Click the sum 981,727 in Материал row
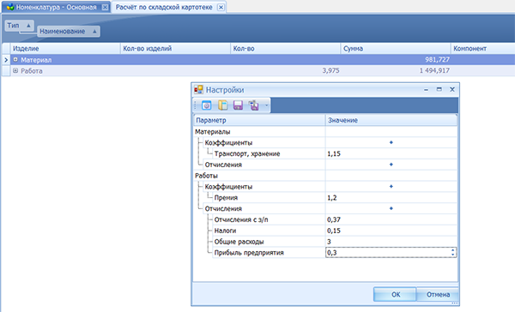 437,60
